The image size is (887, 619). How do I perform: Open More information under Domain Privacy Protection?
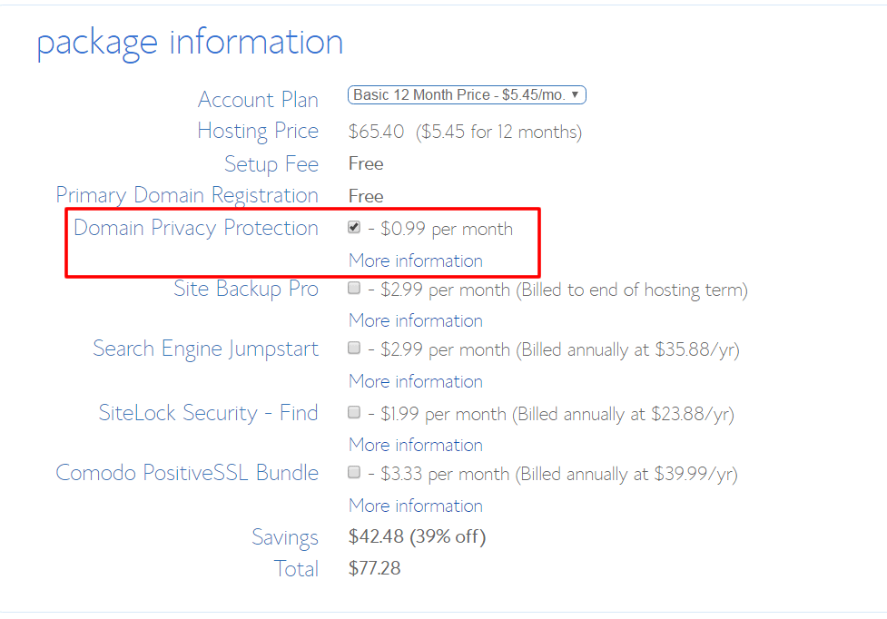pyautogui.click(x=416, y=261)
